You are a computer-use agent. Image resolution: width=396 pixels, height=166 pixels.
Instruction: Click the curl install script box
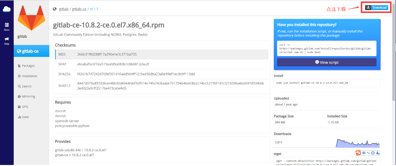click(x=327, y=48)
